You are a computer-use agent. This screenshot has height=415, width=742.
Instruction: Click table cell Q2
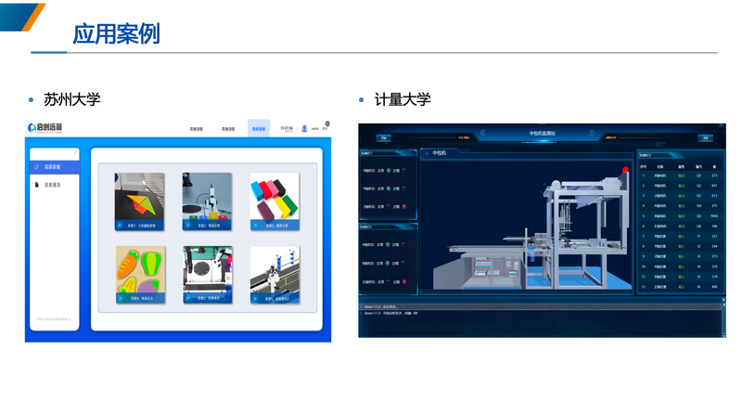click(698, 186)
